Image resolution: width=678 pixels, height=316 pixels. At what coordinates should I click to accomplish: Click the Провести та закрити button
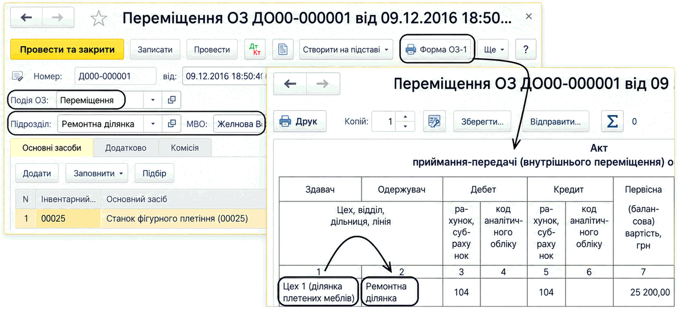[x=67, y=49]
